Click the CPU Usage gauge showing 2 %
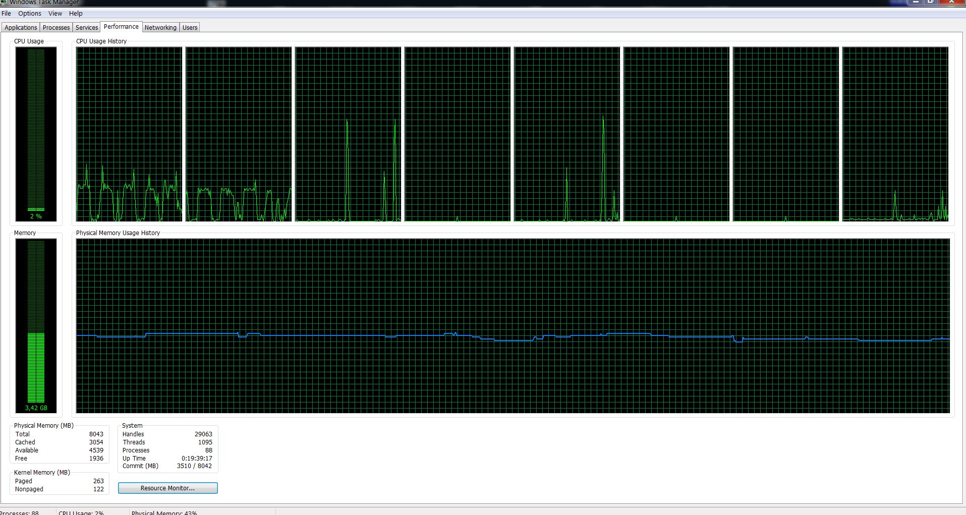This screenshot has height=515, width=966. [x=36, y=134]
